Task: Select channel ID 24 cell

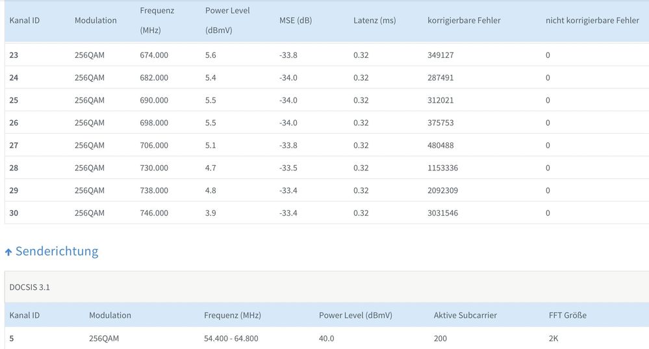Action: click(14, 77)
